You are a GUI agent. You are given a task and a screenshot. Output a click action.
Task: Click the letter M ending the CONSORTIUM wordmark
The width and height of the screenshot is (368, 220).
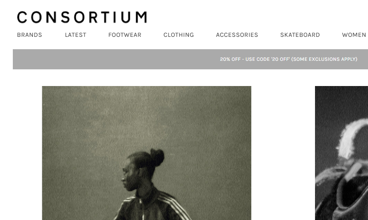pos(141,17)
